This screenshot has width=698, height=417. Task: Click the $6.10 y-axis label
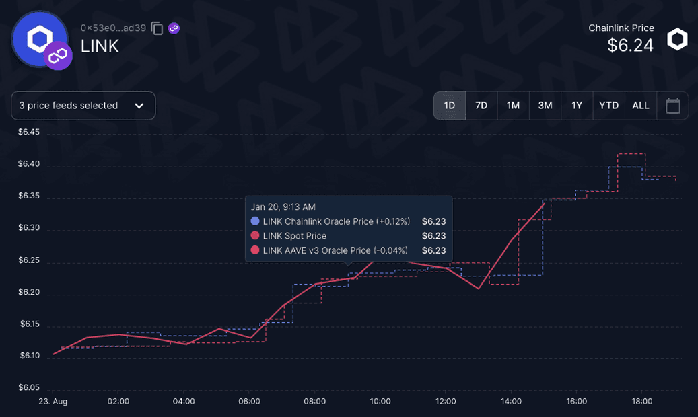(30, 356)
